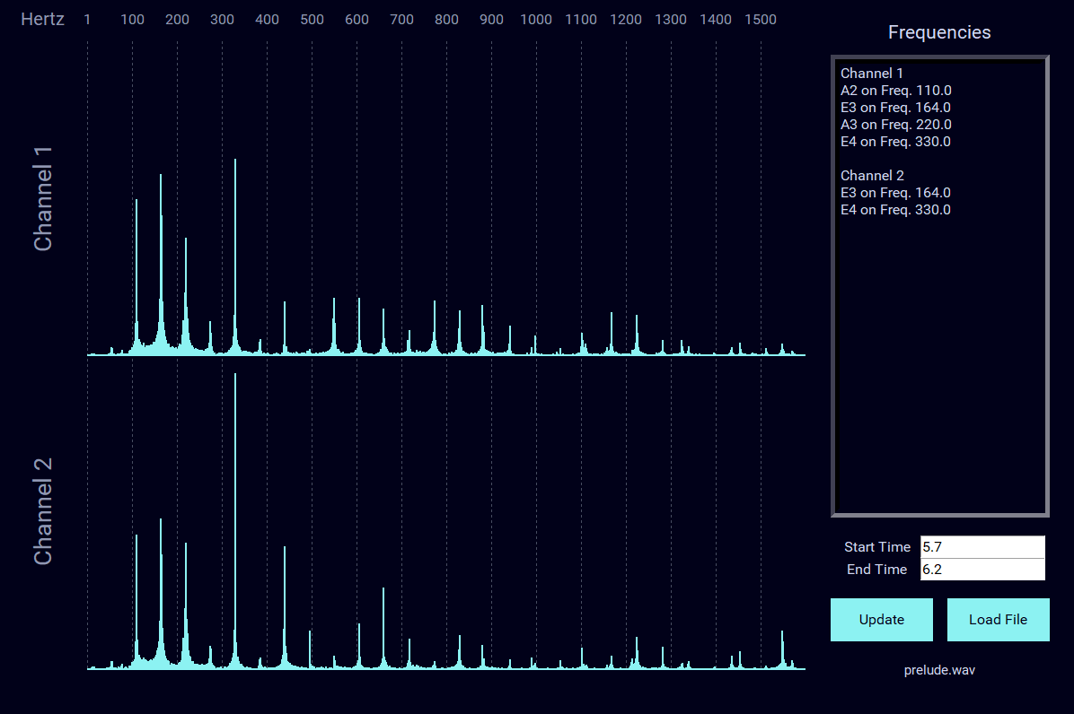
Task: Select E3 on Freq. 164.0 under Channel 1
Action: (x=896, y=107)
